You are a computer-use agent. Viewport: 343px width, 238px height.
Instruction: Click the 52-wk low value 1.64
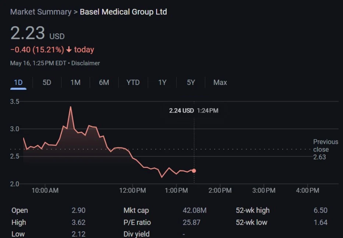[x=321, y=223]
